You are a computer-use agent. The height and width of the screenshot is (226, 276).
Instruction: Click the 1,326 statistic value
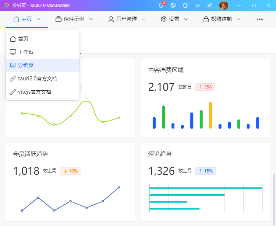pyautogui.click(x=162, y=171)
